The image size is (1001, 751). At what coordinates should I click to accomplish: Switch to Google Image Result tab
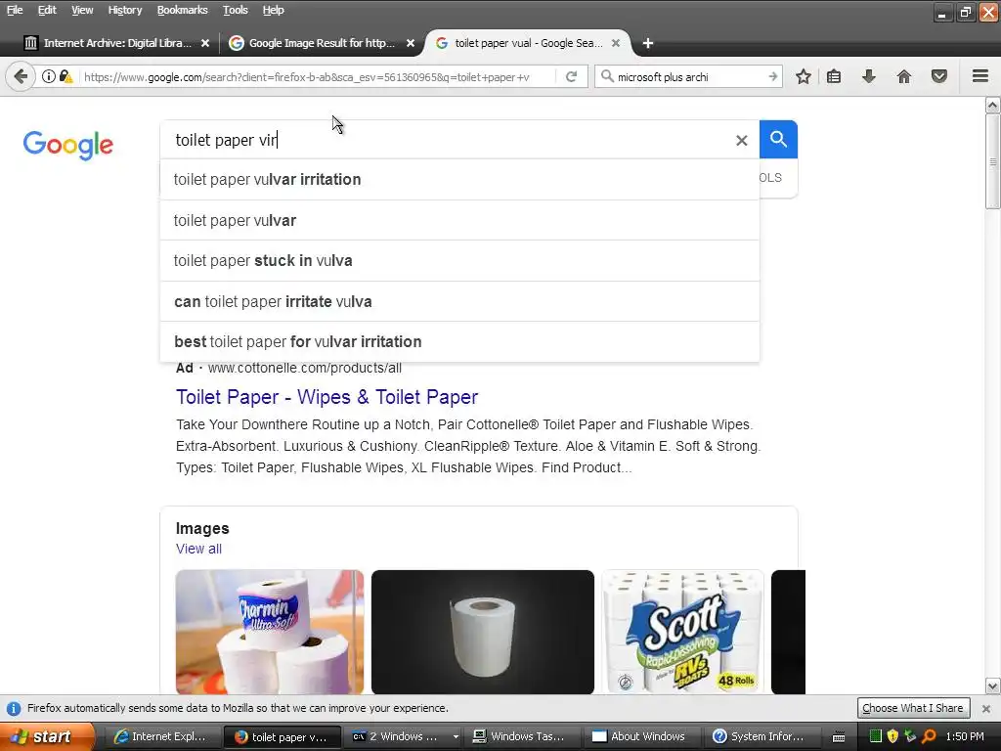tap(321, 43)
